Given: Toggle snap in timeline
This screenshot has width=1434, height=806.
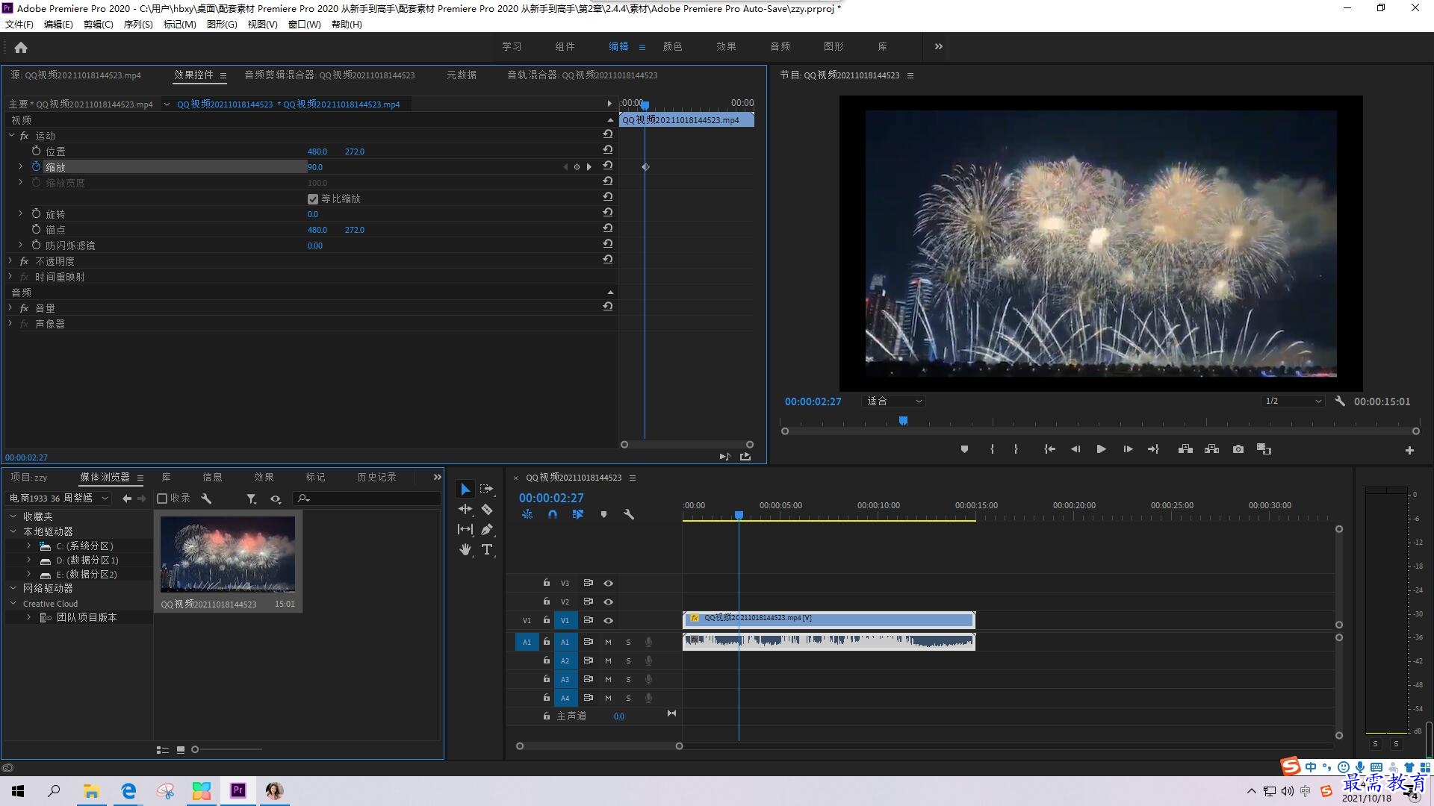Looking at the screenshot, I should [x=553, y=514].
